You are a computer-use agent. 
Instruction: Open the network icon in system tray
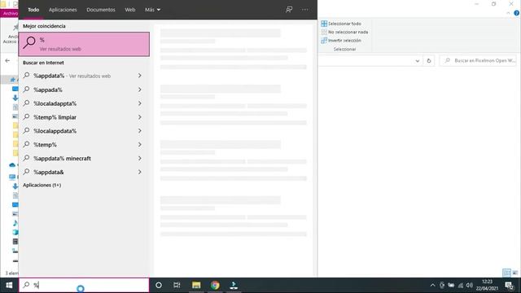click(x=460, y=285)
